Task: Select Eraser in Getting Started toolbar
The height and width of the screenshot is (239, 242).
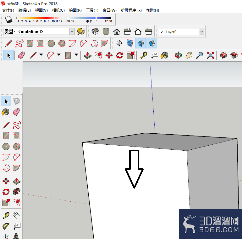Action: pos(21,55)
